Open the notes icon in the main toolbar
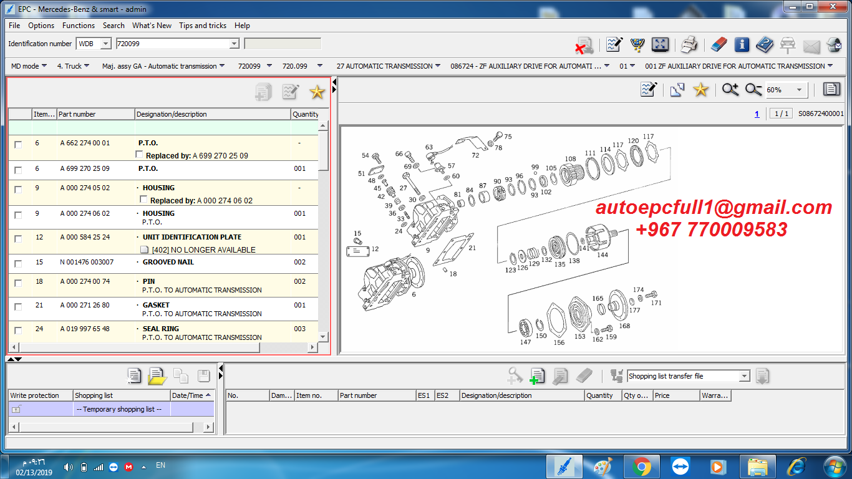The height and width of the screenshot is (479, 852). click(614, 44)
